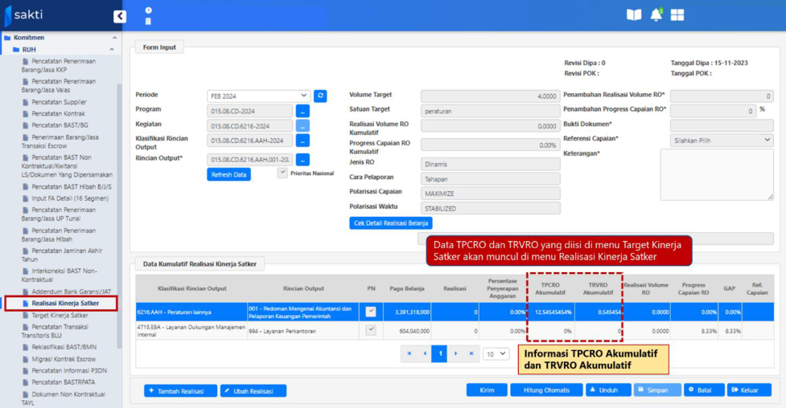
Task: Open the apps grid icon in header
Action: pyautogui.click(x=677, y=15)
